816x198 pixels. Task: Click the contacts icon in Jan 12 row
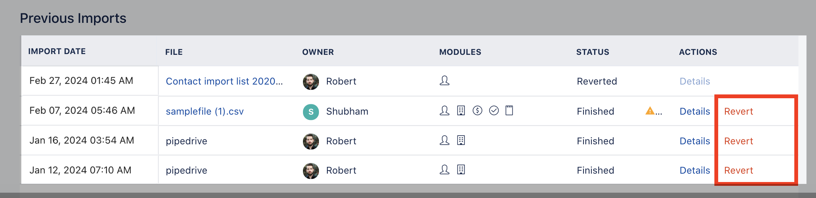(445, 170)
